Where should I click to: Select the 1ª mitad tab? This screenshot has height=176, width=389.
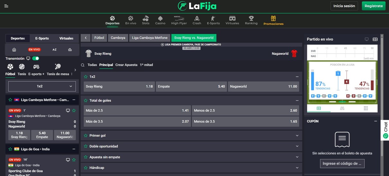coord(146,65)
